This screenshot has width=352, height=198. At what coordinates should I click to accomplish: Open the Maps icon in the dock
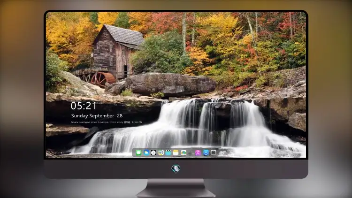pos(161,153)
